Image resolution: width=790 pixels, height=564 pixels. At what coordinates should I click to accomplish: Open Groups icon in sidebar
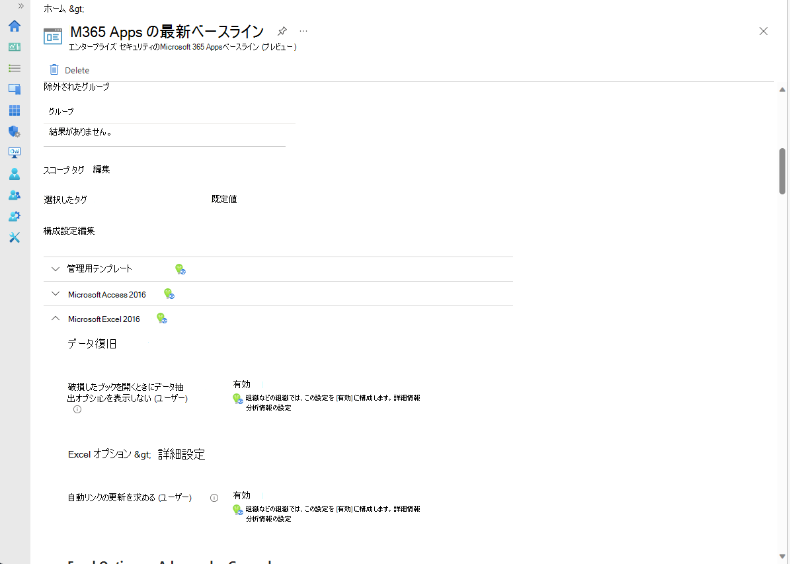15,195
